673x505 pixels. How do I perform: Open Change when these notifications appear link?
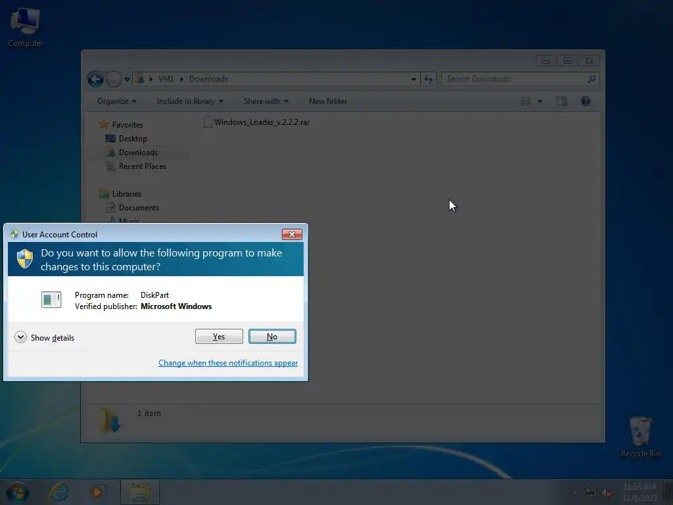(228, 363)
